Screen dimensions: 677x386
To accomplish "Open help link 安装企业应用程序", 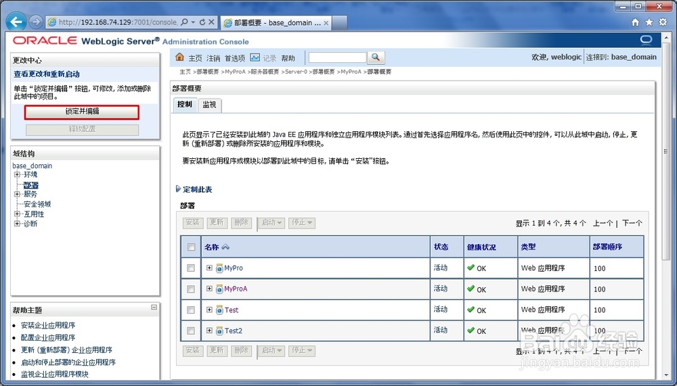I will 48,325.
